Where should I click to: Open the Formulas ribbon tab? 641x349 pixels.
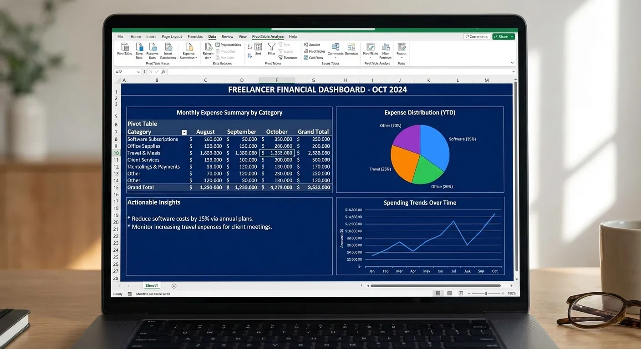coord(195,37)
